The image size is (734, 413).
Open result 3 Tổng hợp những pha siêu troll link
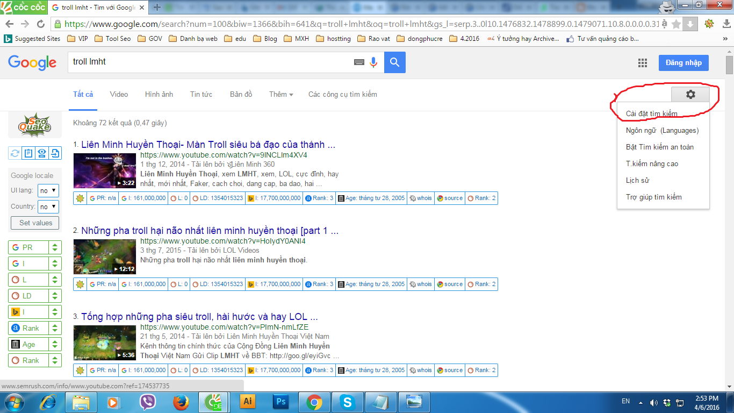200,317
